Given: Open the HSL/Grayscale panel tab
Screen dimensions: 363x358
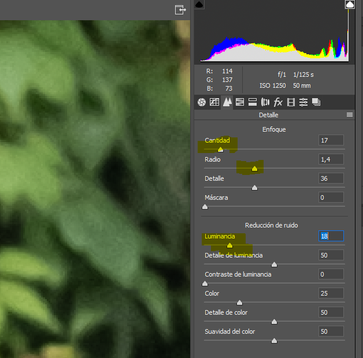Looking at the screenshot, I should pos(240,102).
